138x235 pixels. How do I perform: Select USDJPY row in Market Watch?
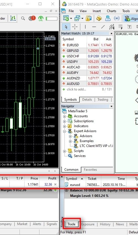point(87,62)
